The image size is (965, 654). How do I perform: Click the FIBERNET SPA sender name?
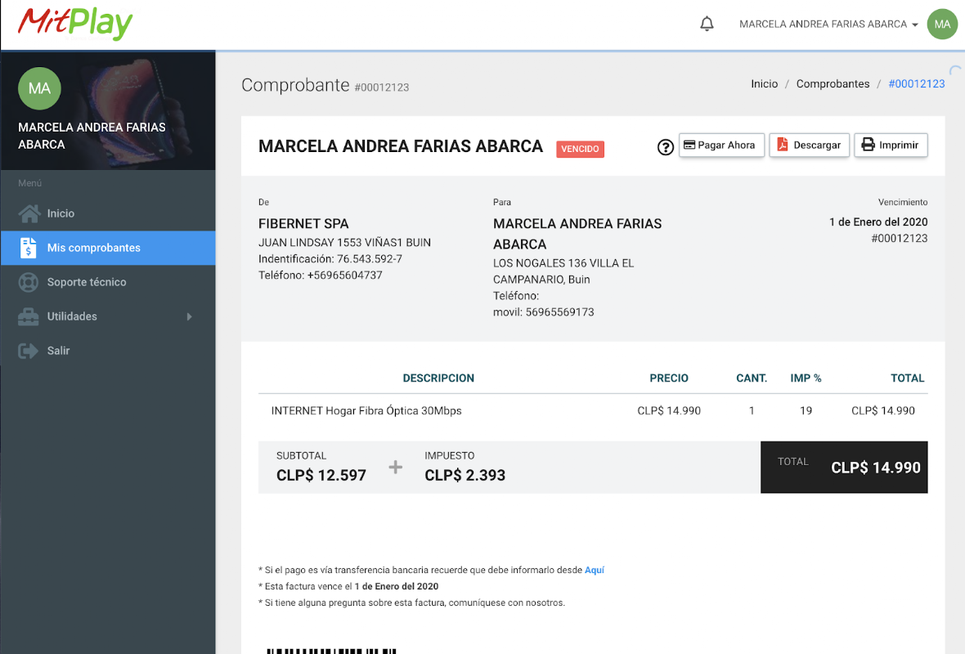tap(303, 224)
